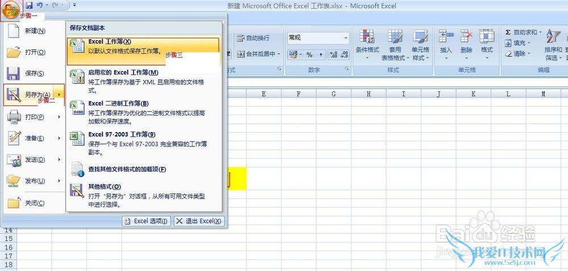
Task: Expand the 发布(U) submenu arrow
Action: [x=60, y=181]
